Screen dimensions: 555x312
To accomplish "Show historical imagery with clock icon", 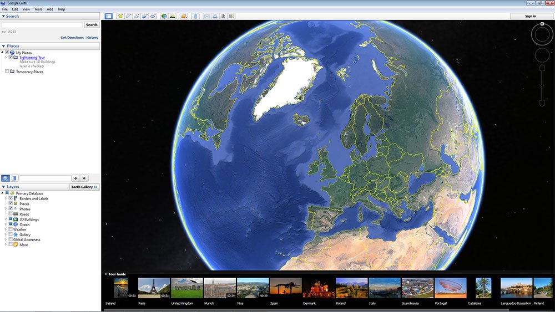I will click(x=164, y=16).
